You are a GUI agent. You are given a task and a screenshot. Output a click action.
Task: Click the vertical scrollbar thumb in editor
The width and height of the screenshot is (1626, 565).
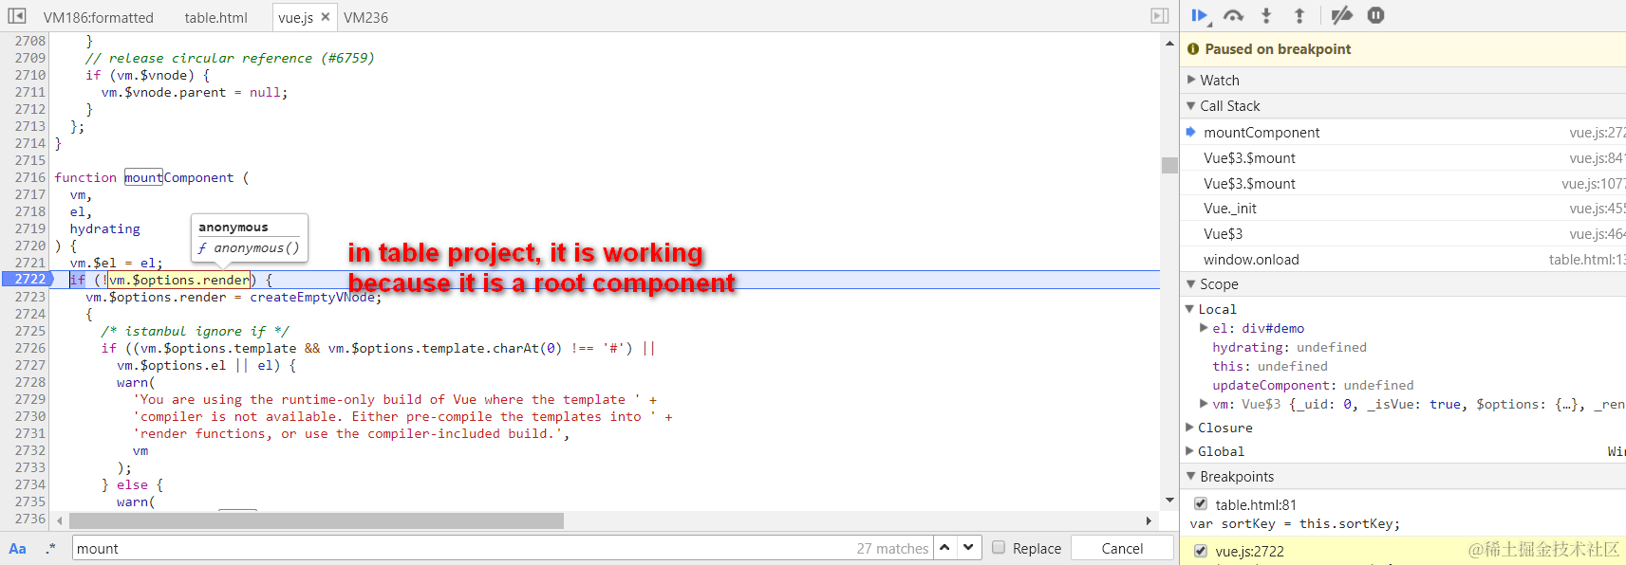[x=1169, y=165]
